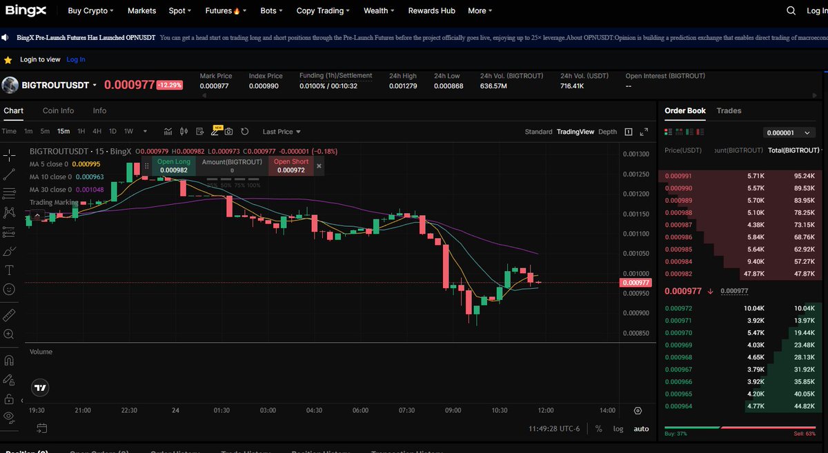Expand the Futures menu

226,11
